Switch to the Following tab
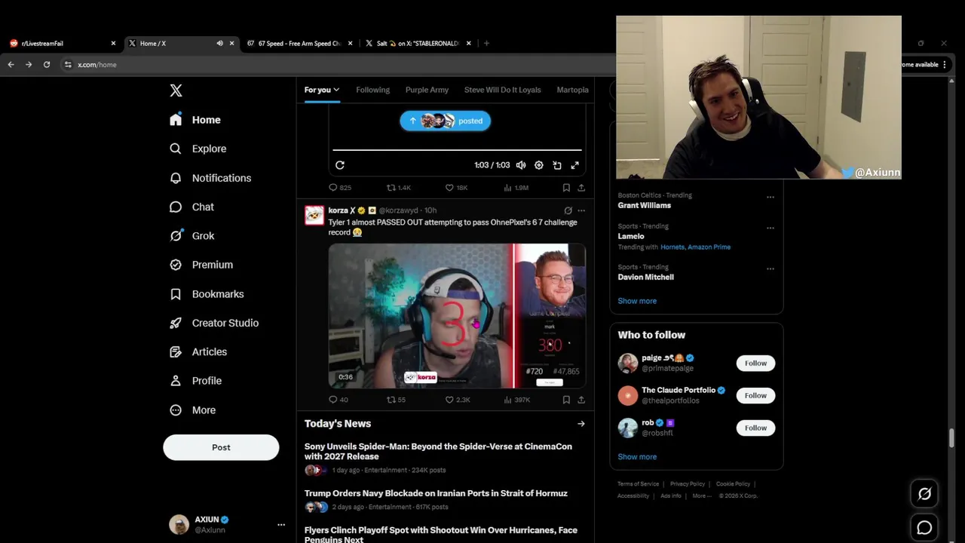The width and height of the screenshot is (965, 543). pyautogui.click(x=372, y=90)
